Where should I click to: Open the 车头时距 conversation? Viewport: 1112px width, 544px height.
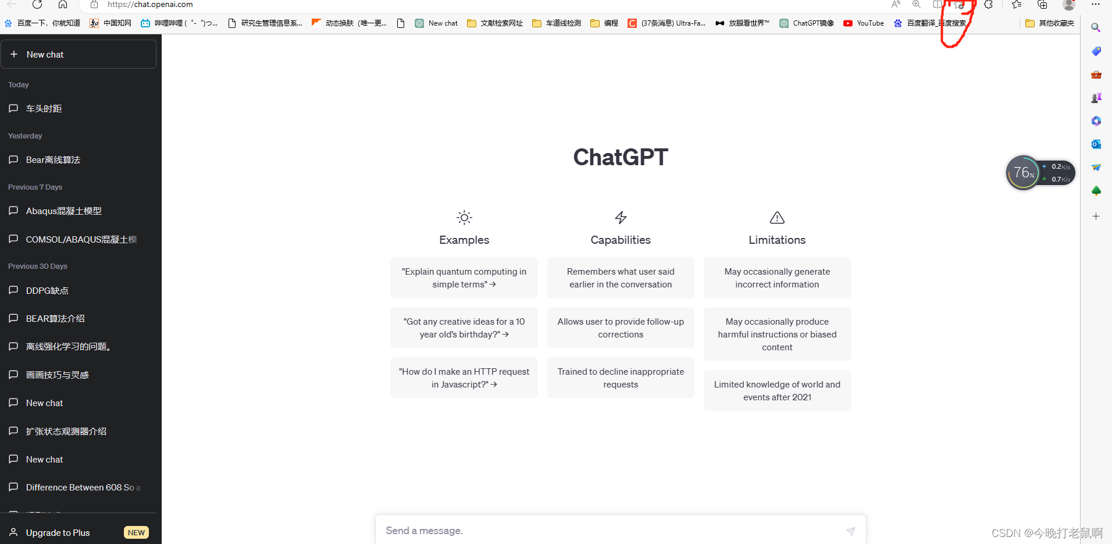(x=79, y=109)
